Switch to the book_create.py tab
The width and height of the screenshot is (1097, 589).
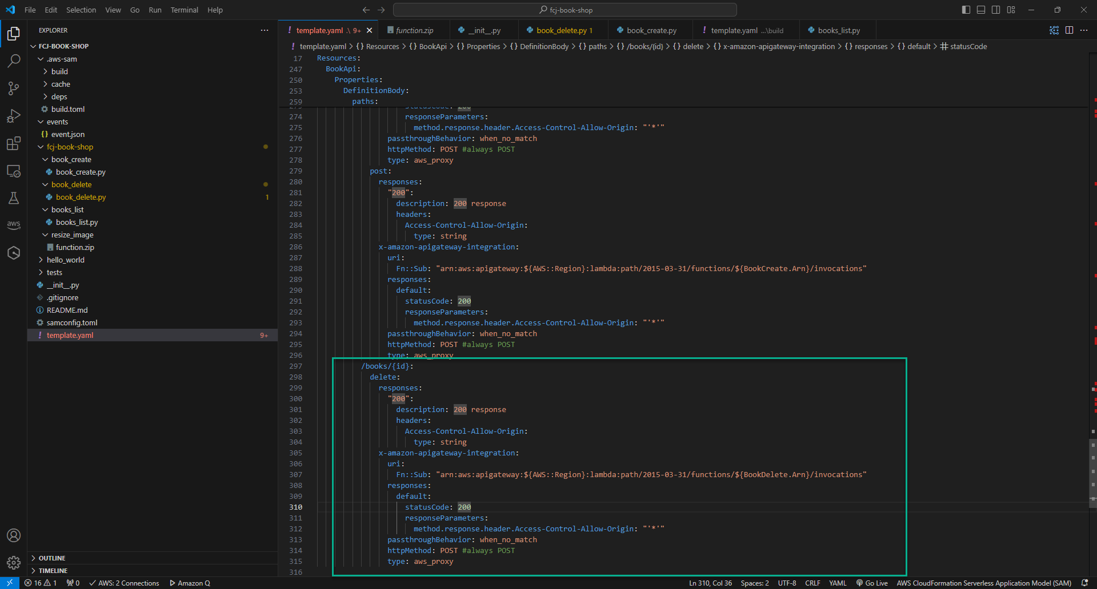[651, 30]
